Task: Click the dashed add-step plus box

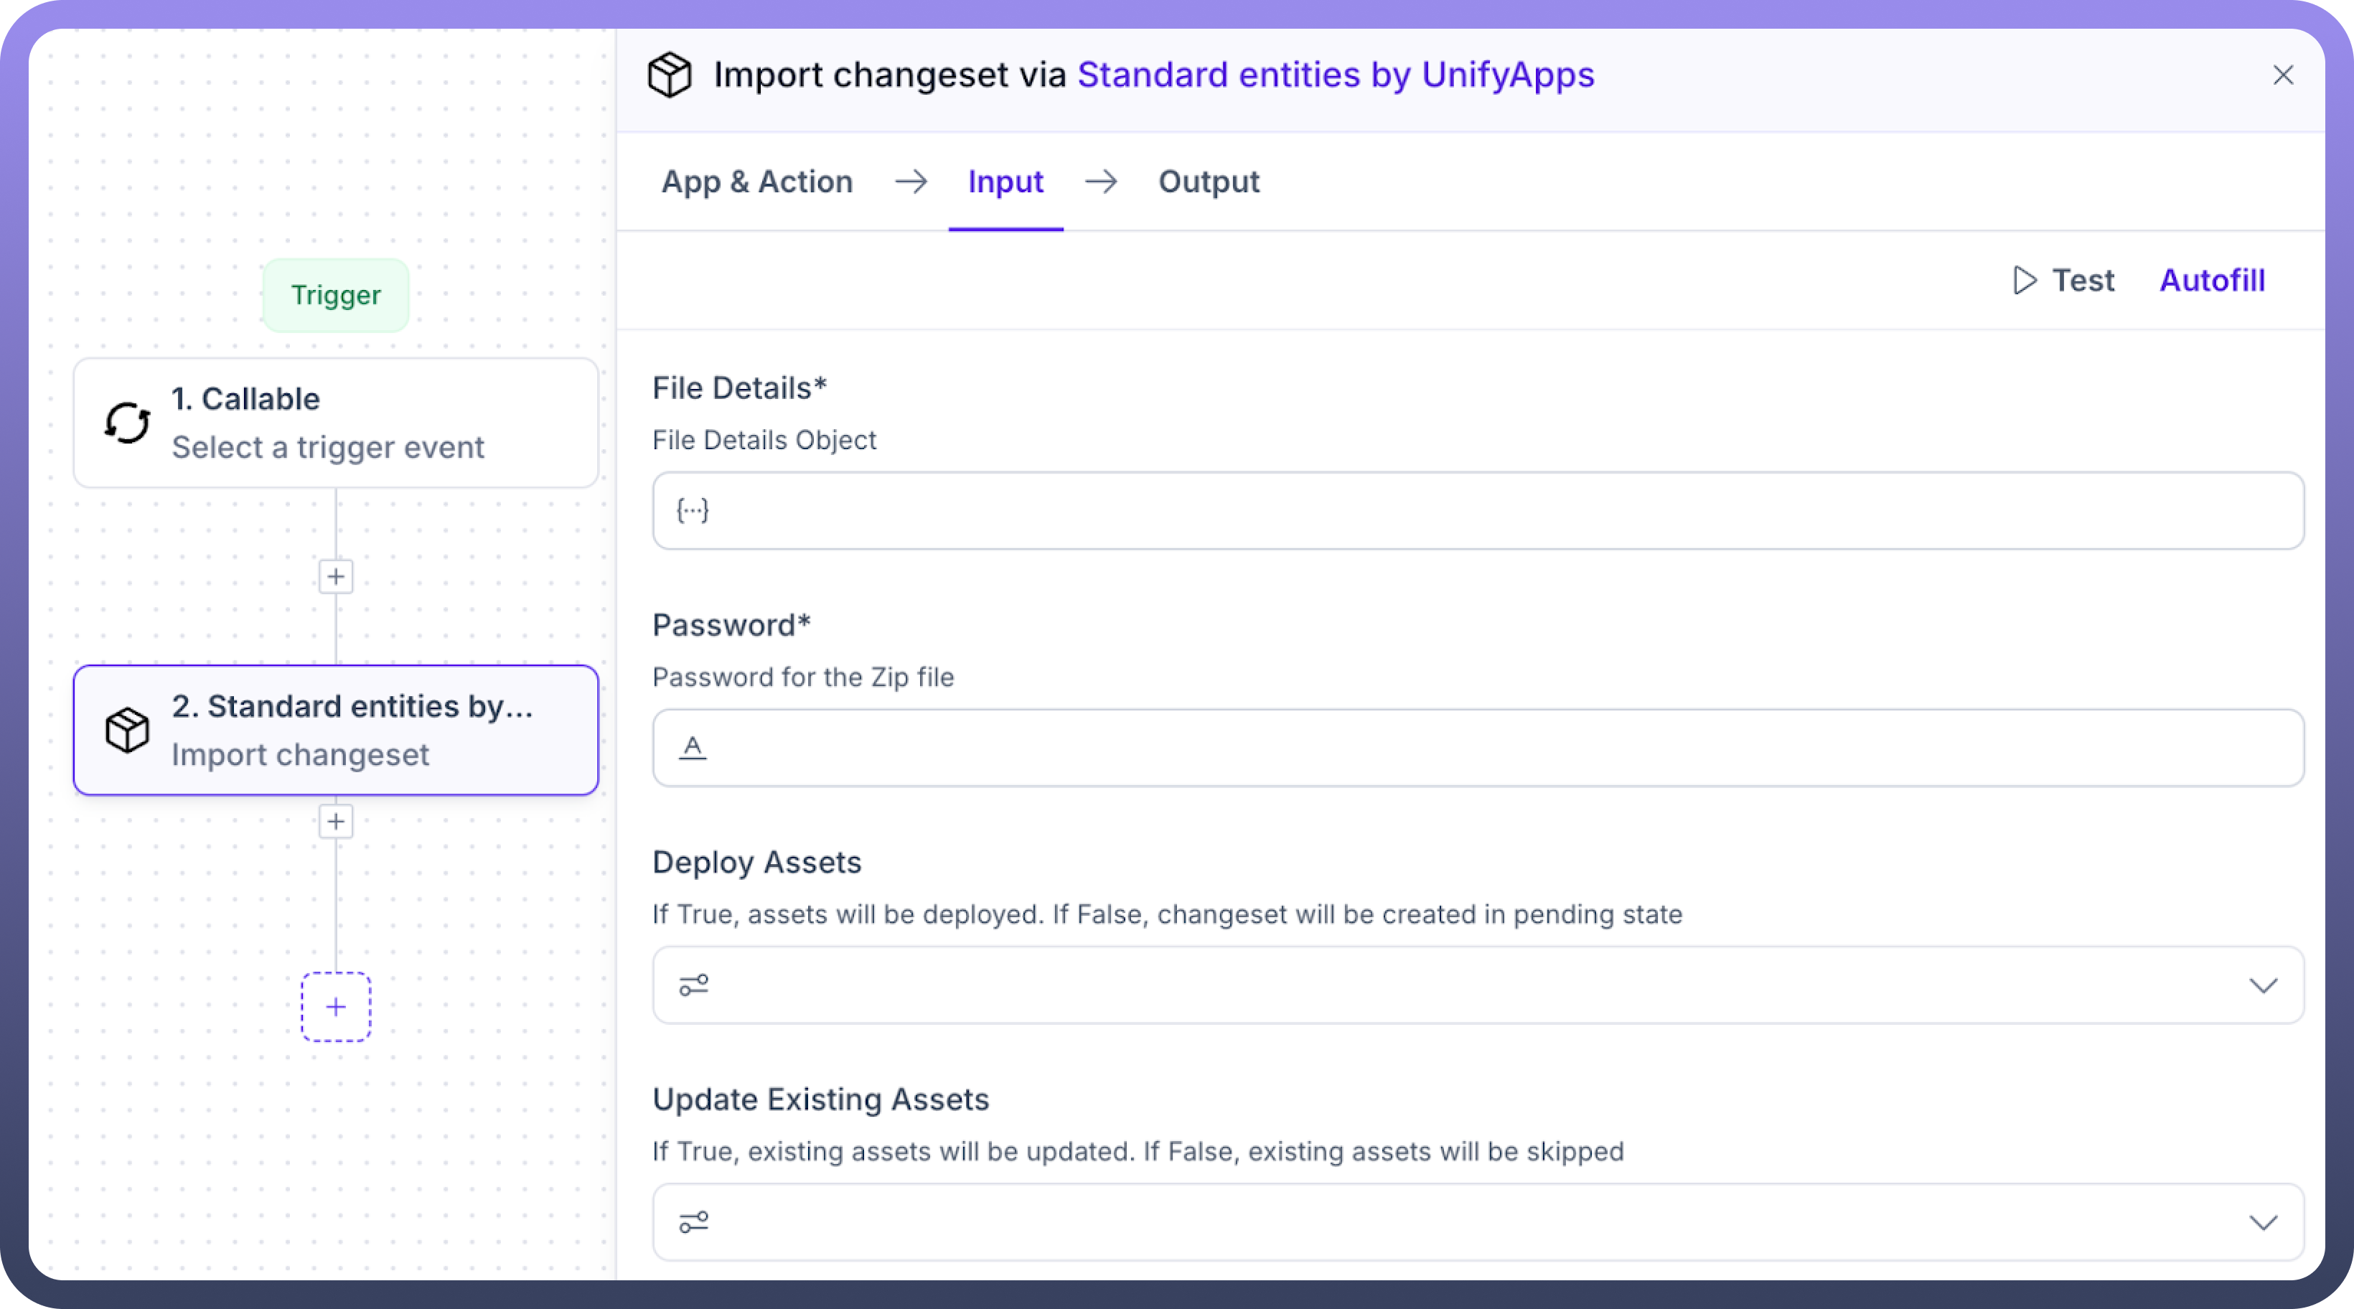Action: click(335, 1007)
